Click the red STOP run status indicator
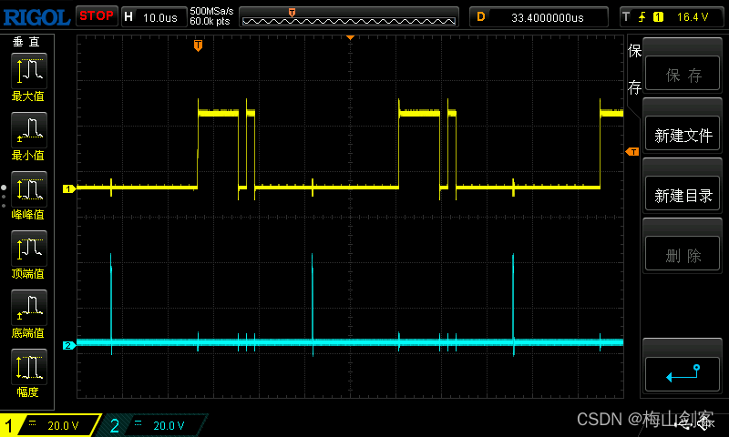Screen dimensions: 729x437 click(97, 15)
